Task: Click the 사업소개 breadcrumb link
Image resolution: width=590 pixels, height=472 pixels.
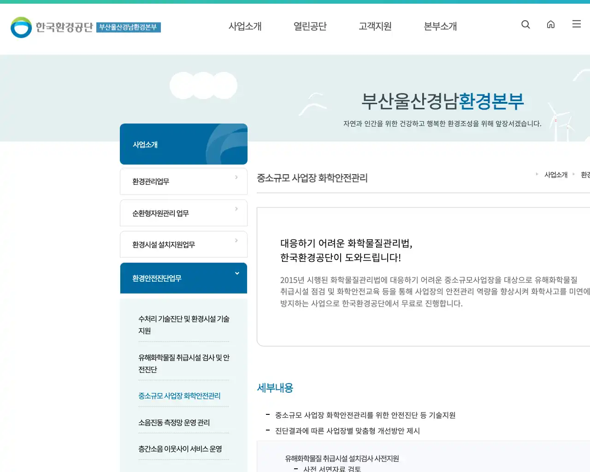Action: point(556,174)
